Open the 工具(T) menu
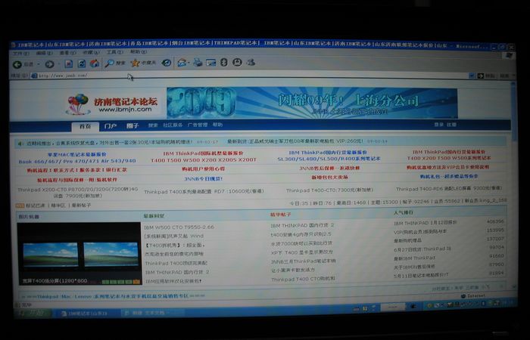This screenshot has width=530, height=340. point(114,52)
